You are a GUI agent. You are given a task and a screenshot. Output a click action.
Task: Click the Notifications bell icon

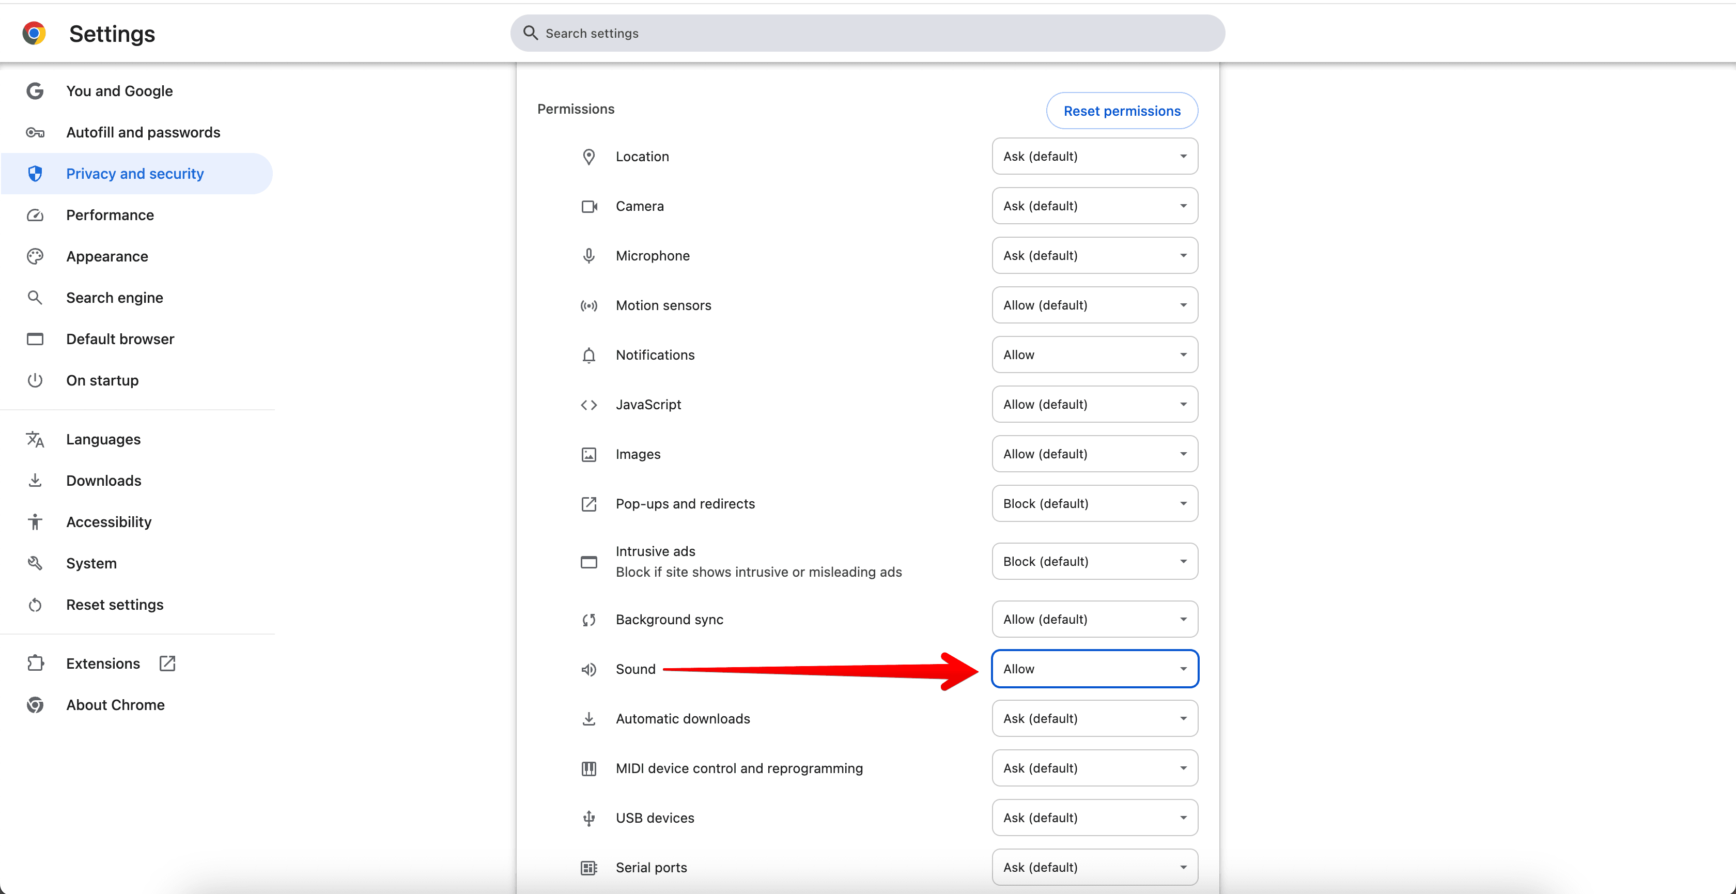[589, 356]
